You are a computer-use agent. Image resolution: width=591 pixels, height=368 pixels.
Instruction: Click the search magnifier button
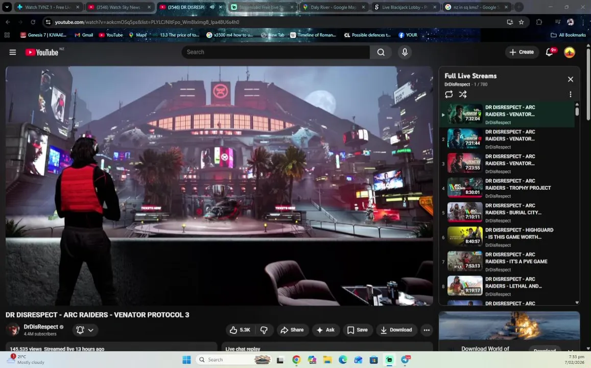[x=381, y=52]
